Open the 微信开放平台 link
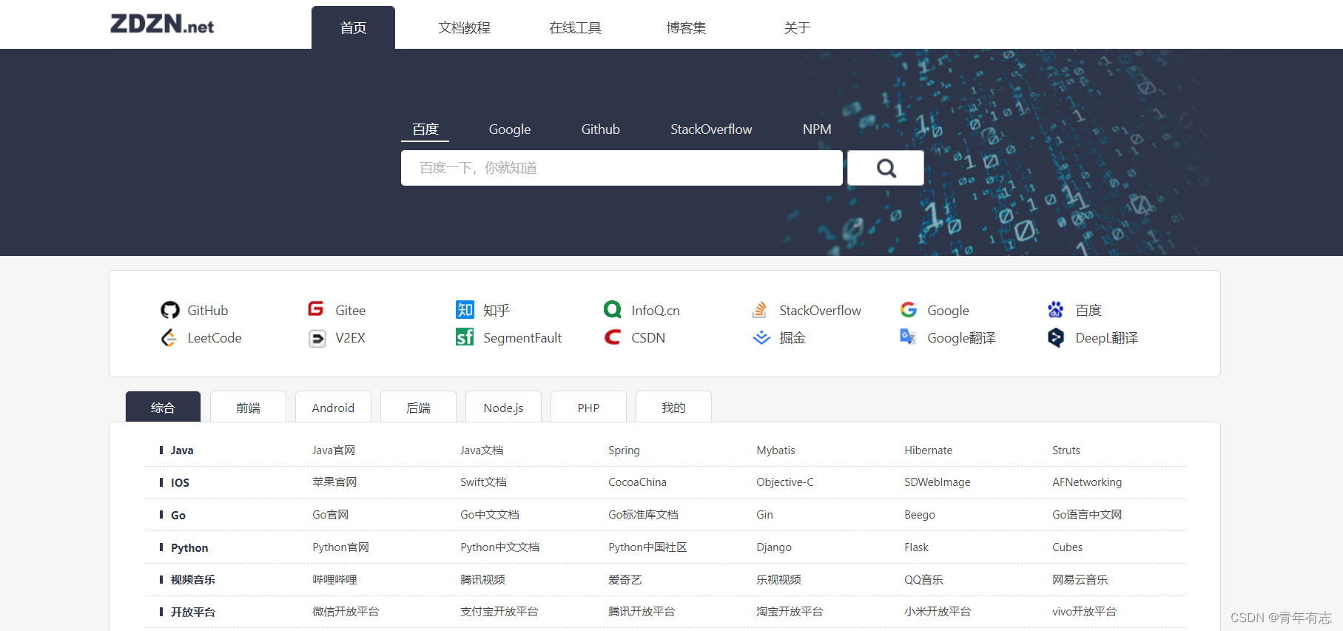The image size is (1343, 631). tap(346, 611)
